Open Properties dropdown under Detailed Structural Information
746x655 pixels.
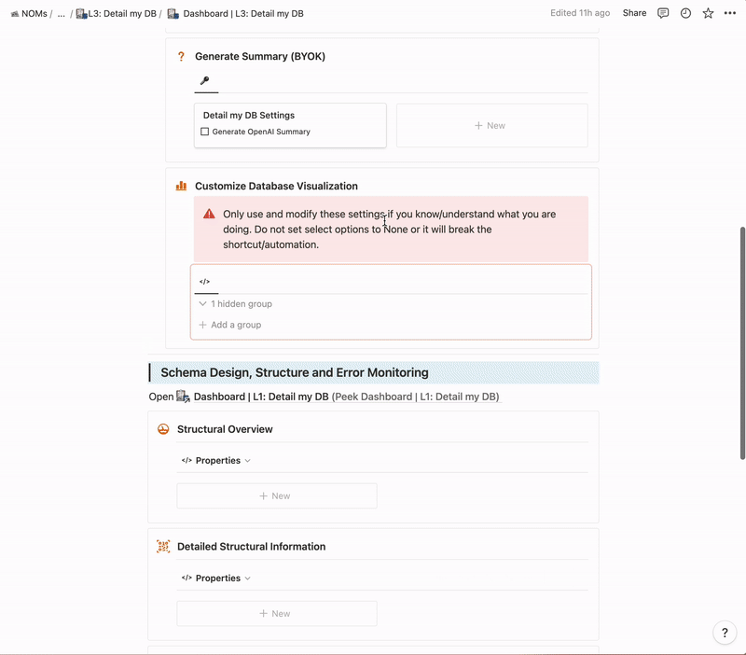click(216, 578)
